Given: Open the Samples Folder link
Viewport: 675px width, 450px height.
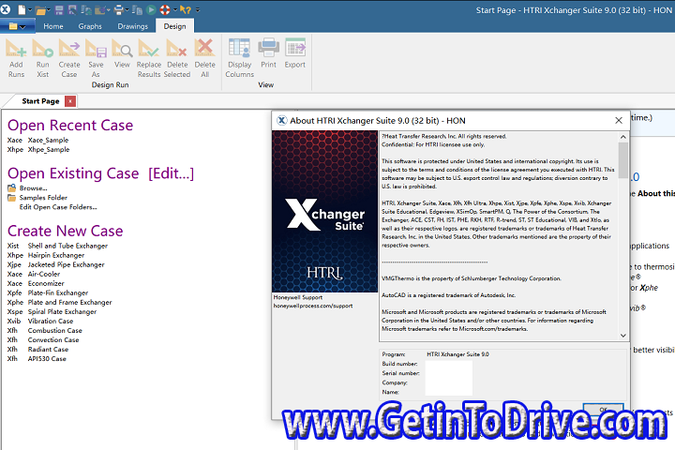Looking at the screenshot, I should tap(43, 198).
